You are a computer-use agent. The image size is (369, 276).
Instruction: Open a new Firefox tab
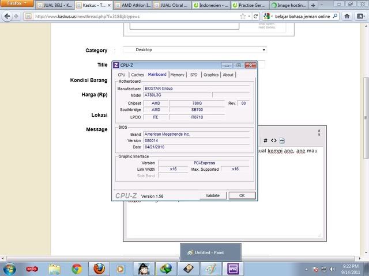click(x=313, y=5)
